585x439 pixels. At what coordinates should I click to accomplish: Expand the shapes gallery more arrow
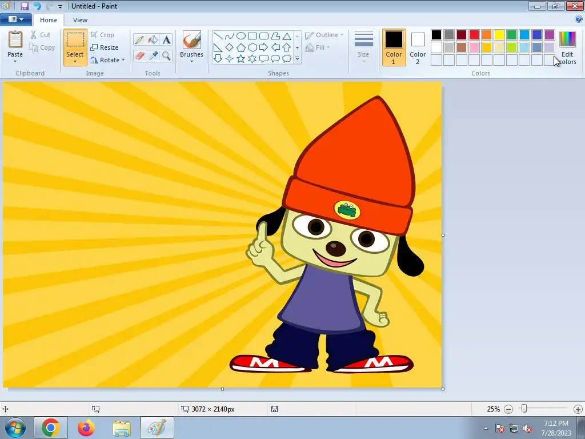pos(297,59)
